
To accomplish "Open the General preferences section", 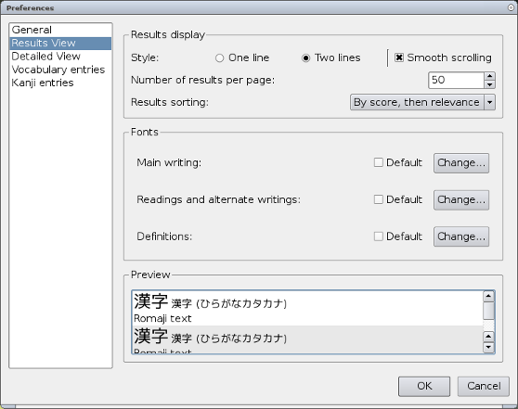I will click(x=60, y=30).
